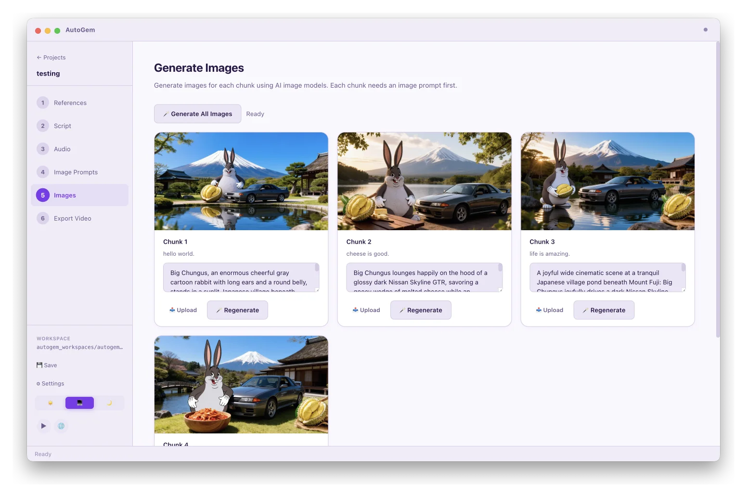Click the 'Chunk 2' card title
The image size is (747, 497).
pos(359,242)
